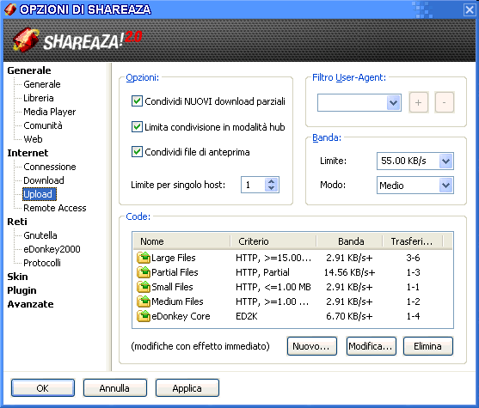
Task: Select the Large Files queue row
Action: click(292, 258)
